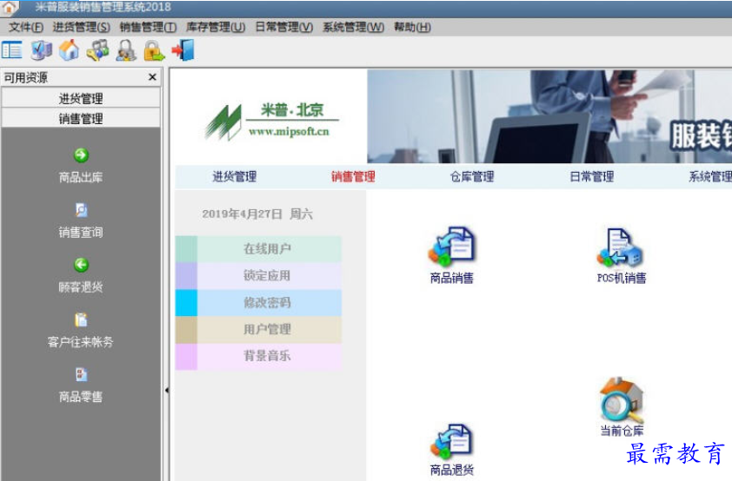
Task: Click the date text 2019年4月27日 周六
Action: (257, 214)
